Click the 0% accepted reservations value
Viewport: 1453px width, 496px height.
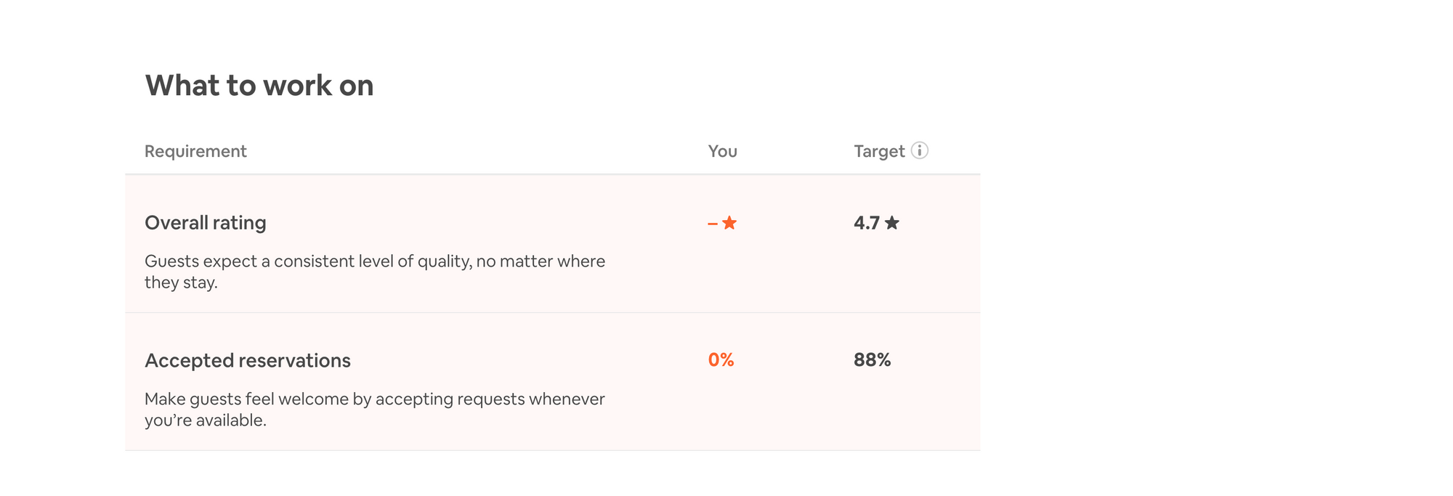(721, 360)
